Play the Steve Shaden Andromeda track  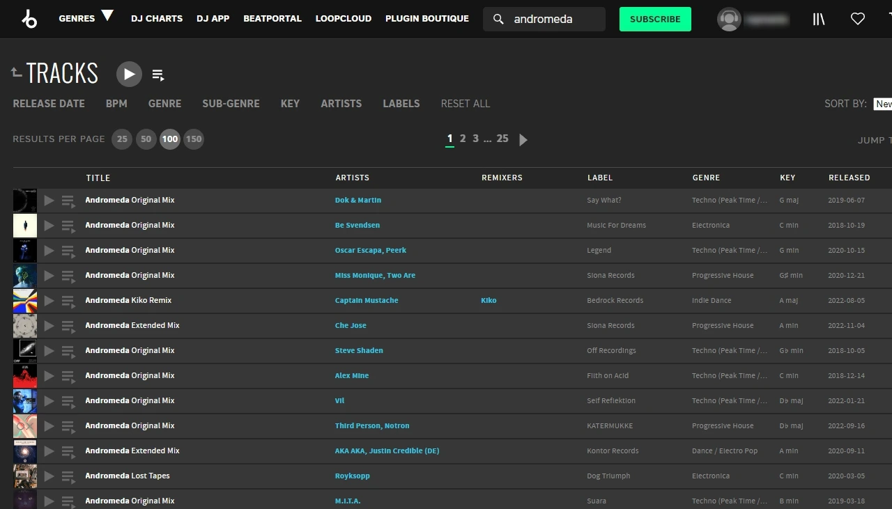click(49, 351)
